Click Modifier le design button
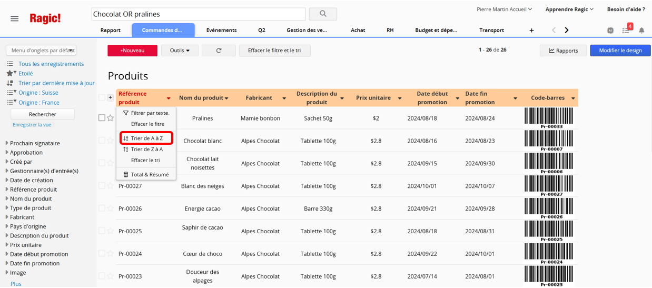The image size is (652, 288). (620, 51)
